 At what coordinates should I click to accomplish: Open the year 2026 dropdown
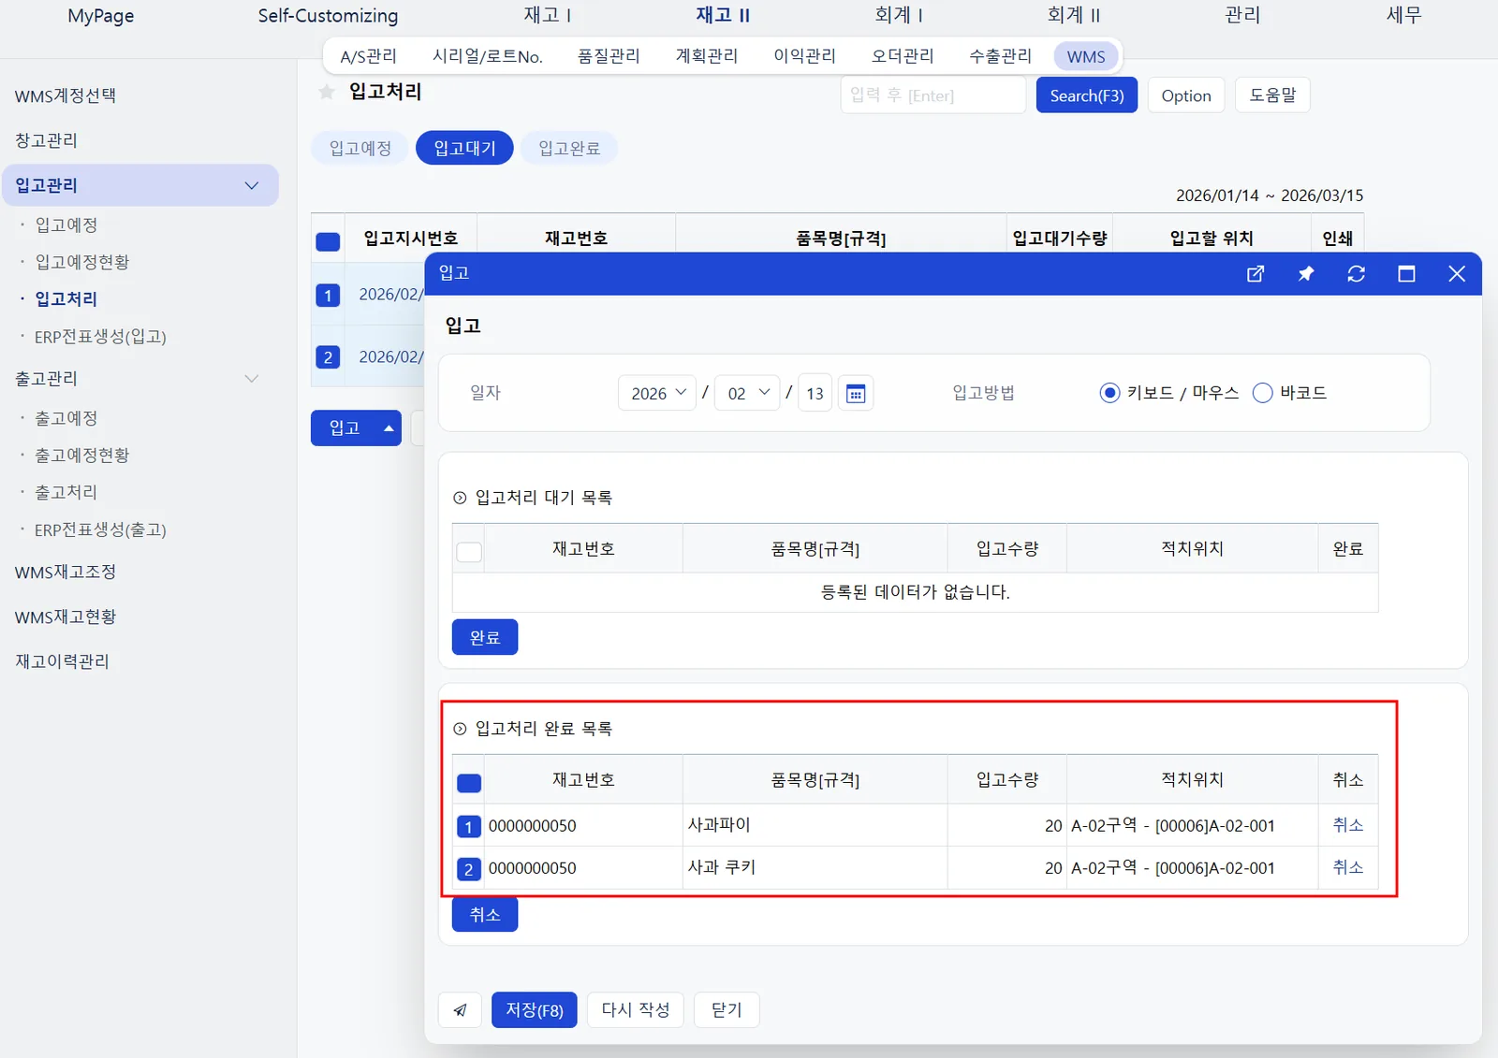[x=658, y=393]
